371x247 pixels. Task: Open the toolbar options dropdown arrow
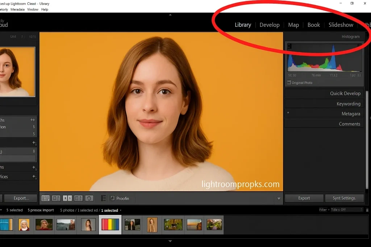click(x=279, y=198)
